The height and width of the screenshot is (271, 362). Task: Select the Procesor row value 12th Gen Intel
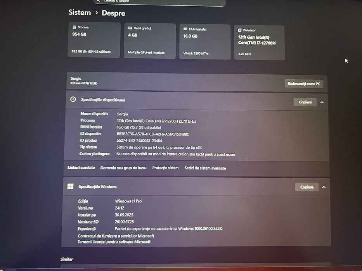pos(156,121)
